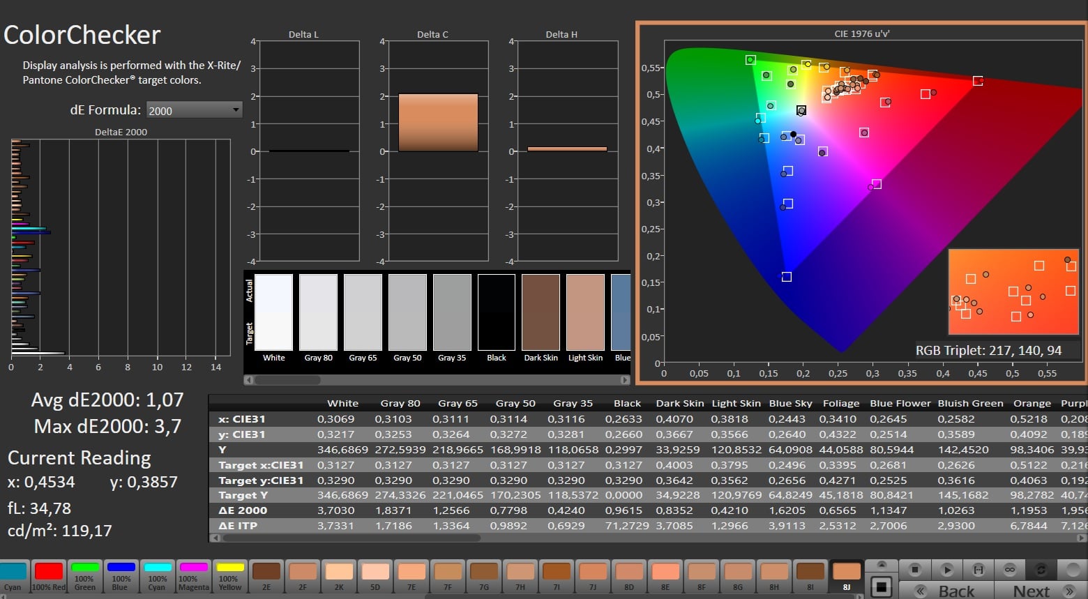Click the Foliage column header in table
The image size is (1088, 599).
(x=840, y=403)
